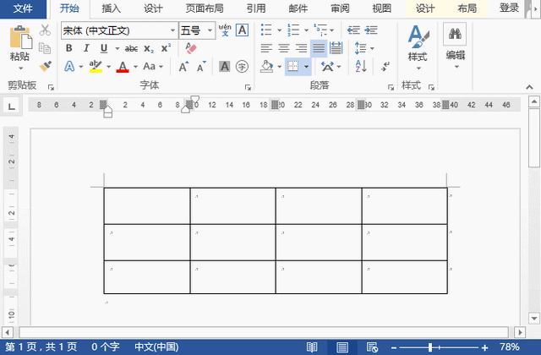
Task: Open the 样式 styles gallery button
Action: (418, 47)
